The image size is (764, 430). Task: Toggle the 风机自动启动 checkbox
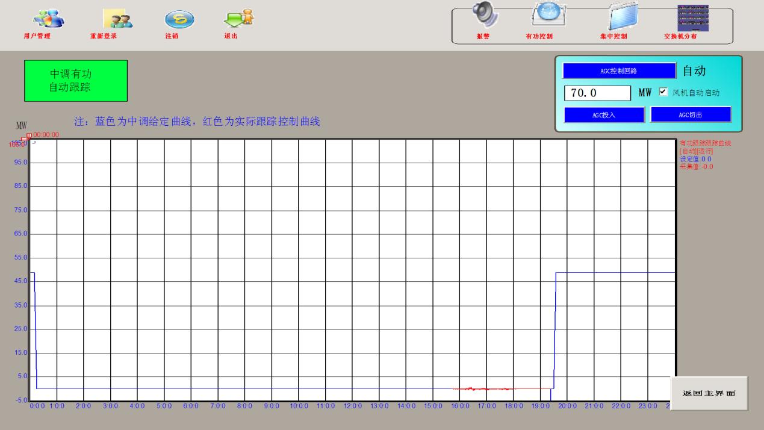tap(663, 92)
